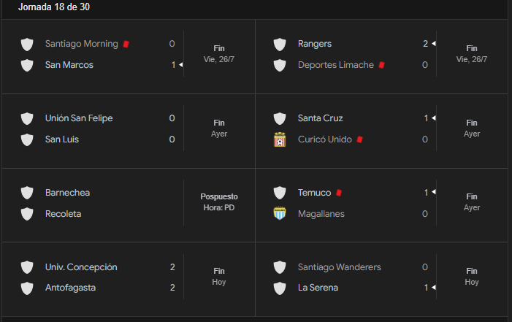Click the red card beside Deportes Limache
The image size is (512, 322).
[x=381, y=65]
